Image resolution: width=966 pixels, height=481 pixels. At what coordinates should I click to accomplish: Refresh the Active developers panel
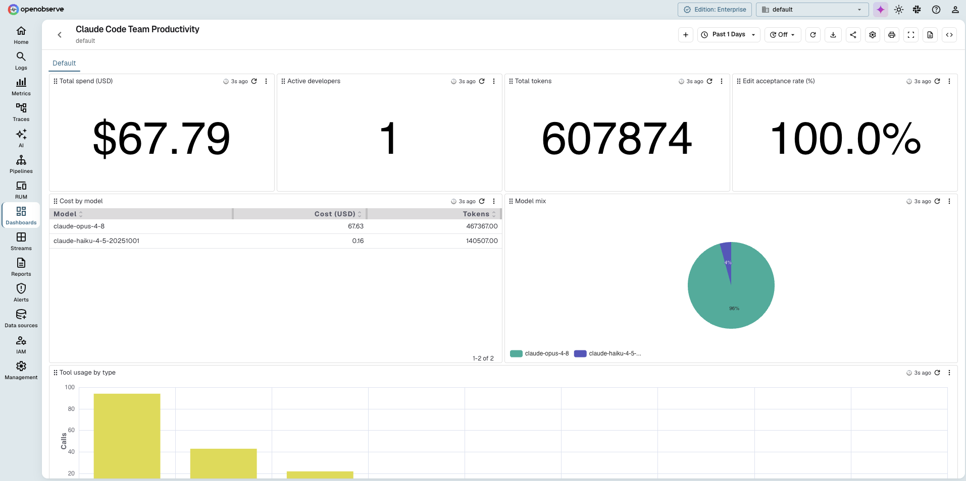tap(482, 81)
